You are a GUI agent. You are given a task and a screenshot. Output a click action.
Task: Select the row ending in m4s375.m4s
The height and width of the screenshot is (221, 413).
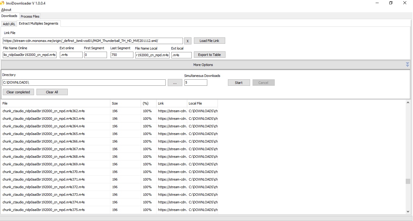(109, 210)
